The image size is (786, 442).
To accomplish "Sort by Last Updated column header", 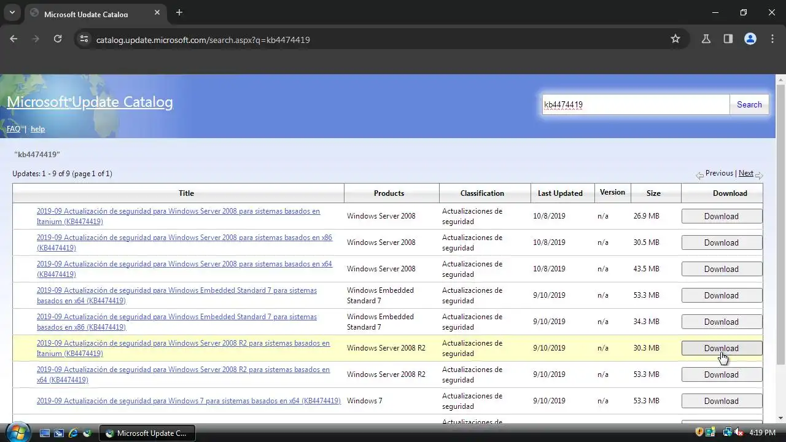I will (560, 193).
